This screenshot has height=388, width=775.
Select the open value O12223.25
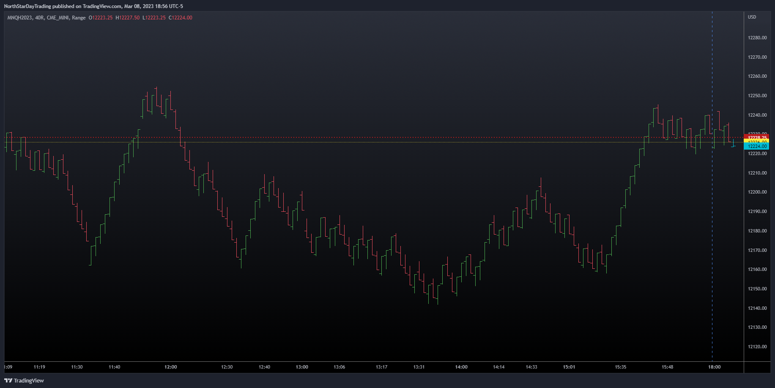pyautogui.click(x=101, y=18)
